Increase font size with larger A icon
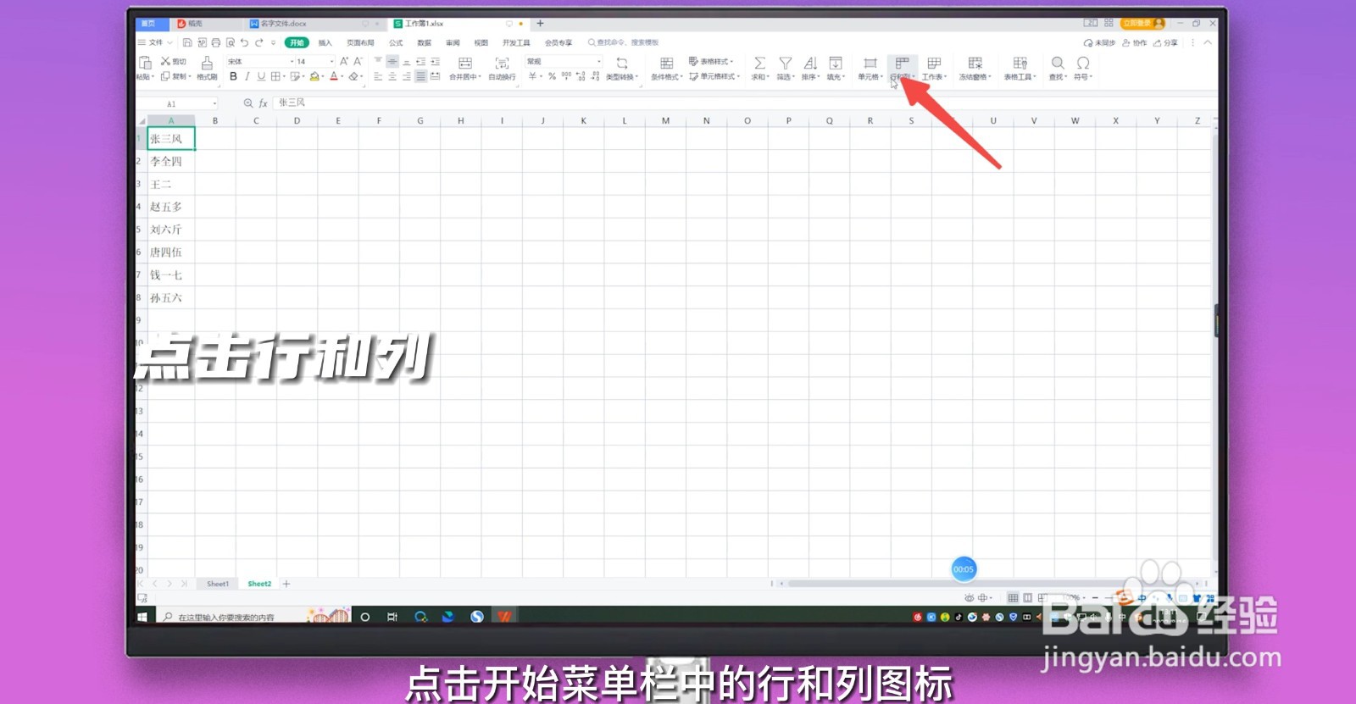Image resolution: width=1356 pixels, height=704 pixels. click(344, 61)
